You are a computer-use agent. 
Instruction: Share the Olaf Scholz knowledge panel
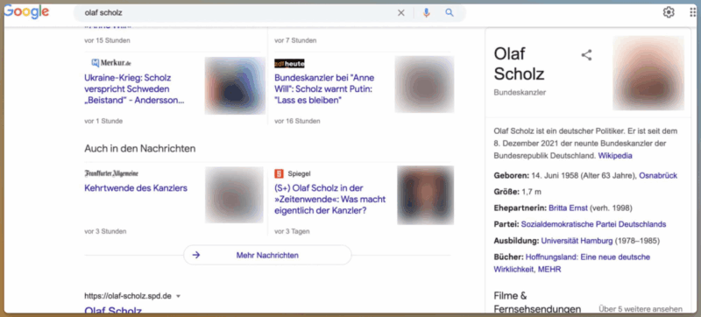[x=586, y=55]
